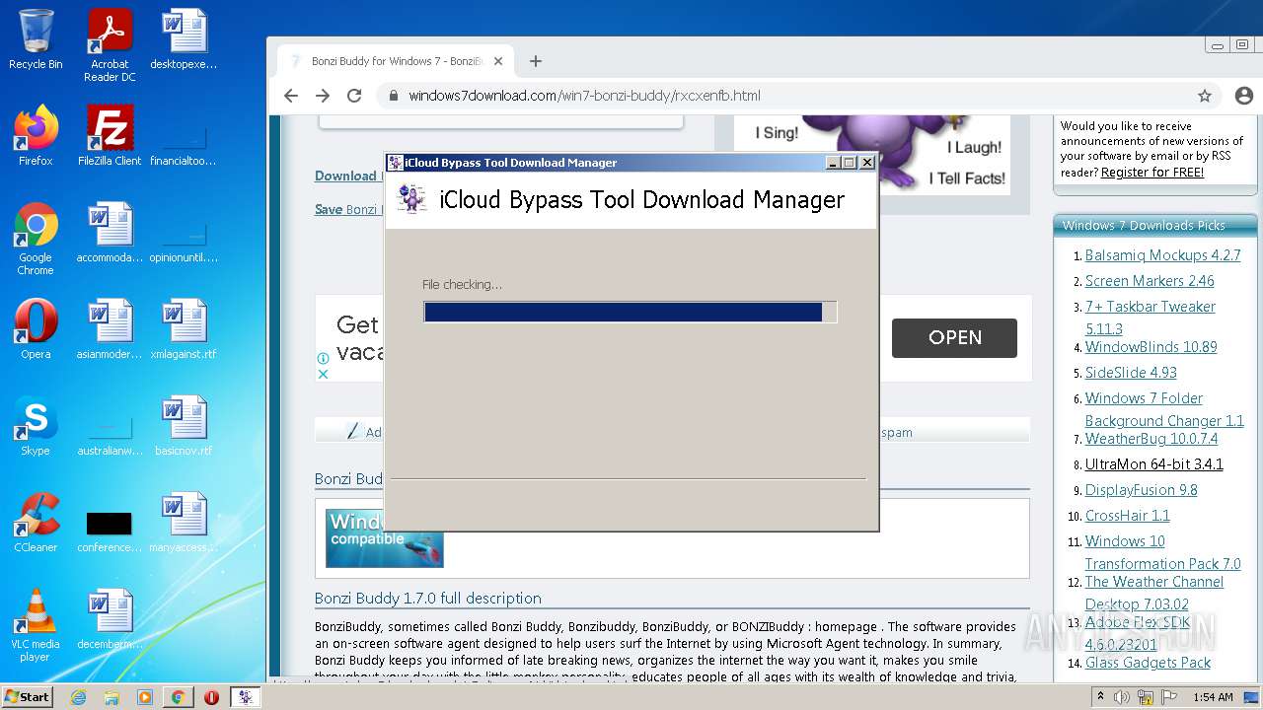This screenshot has height=710, width=1263.
Task: Click the address bar URL
Action: 584,96
